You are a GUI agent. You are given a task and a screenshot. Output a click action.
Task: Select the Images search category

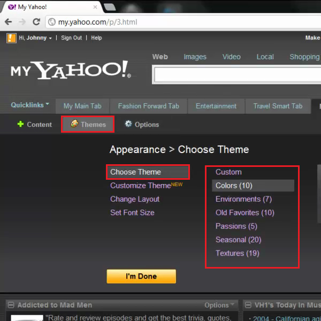click(195, 57)
